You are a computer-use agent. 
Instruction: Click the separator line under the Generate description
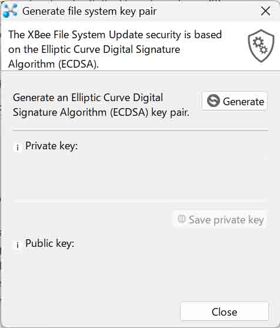click(x=141, y=130)
